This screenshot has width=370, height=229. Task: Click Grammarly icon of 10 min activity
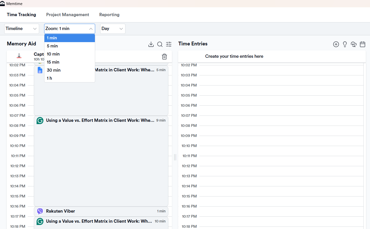[40, 221]
